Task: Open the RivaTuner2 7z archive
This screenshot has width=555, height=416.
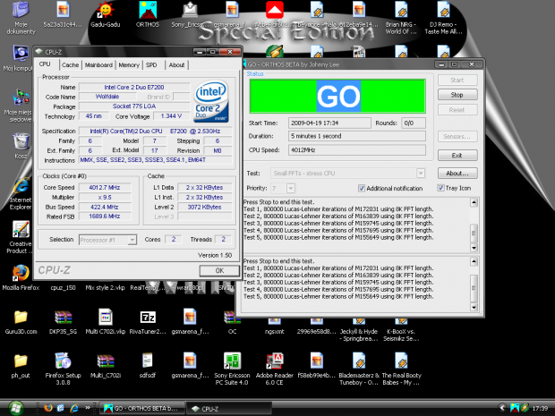Action: [x=148, y=322]
